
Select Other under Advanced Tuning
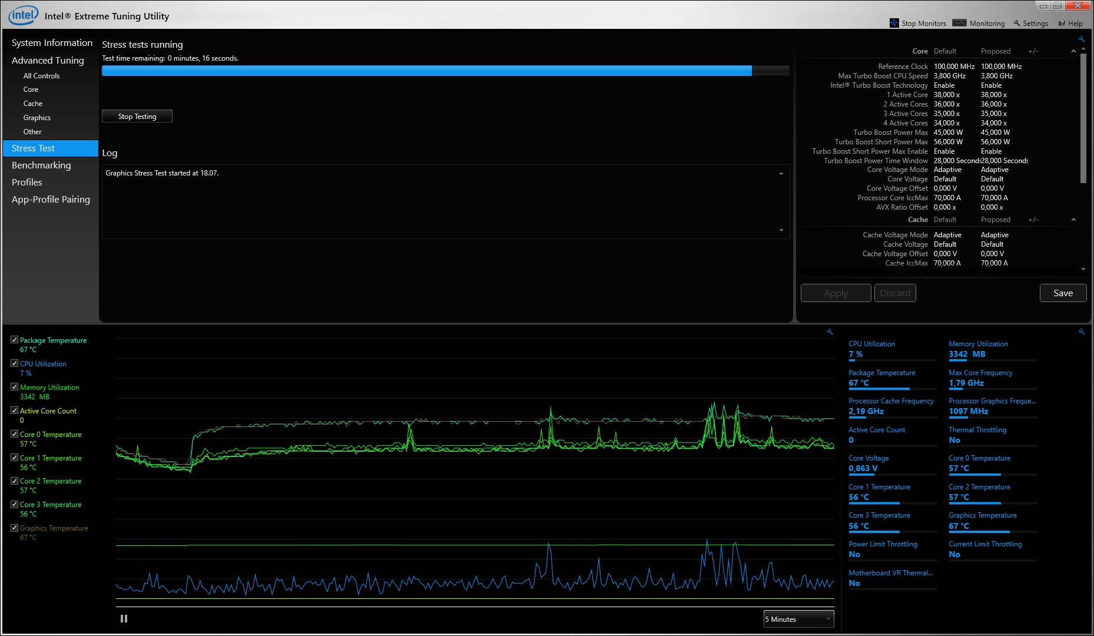pyautogui.click(x=32, y=132)
